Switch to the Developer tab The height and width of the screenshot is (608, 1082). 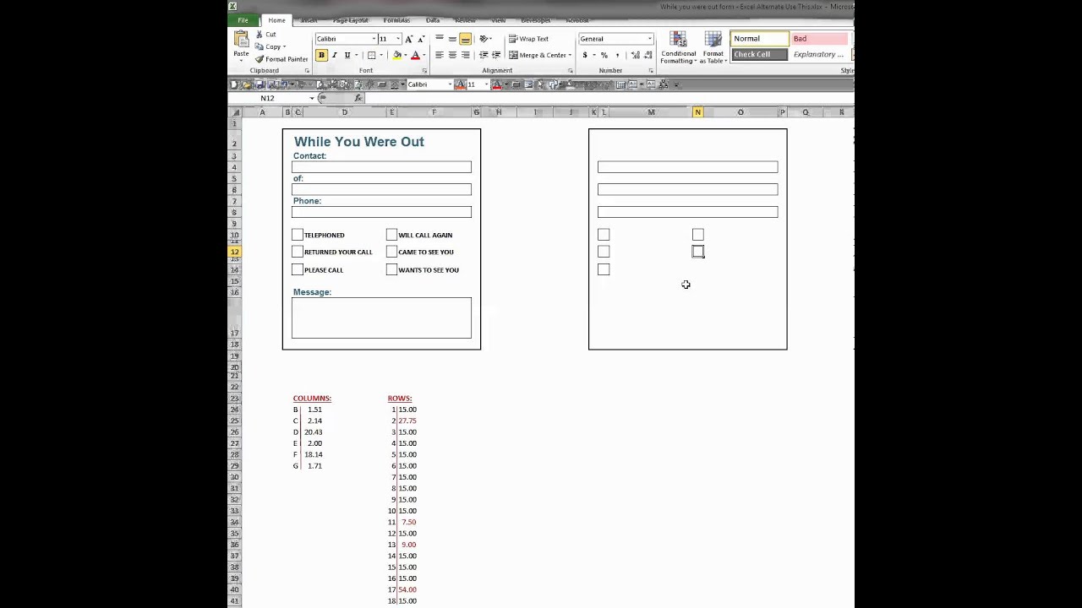536,20
